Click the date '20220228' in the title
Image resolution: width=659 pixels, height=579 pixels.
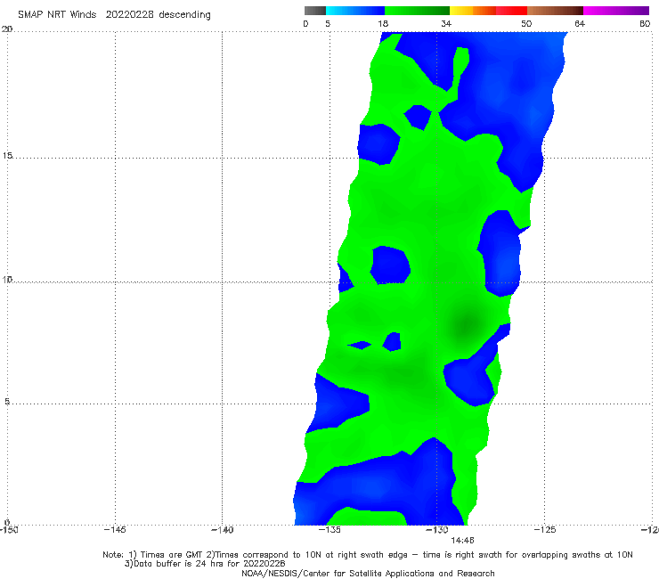[129, 14]
